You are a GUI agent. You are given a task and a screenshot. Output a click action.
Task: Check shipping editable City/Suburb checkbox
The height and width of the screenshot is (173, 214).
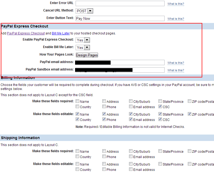point(131,164)
